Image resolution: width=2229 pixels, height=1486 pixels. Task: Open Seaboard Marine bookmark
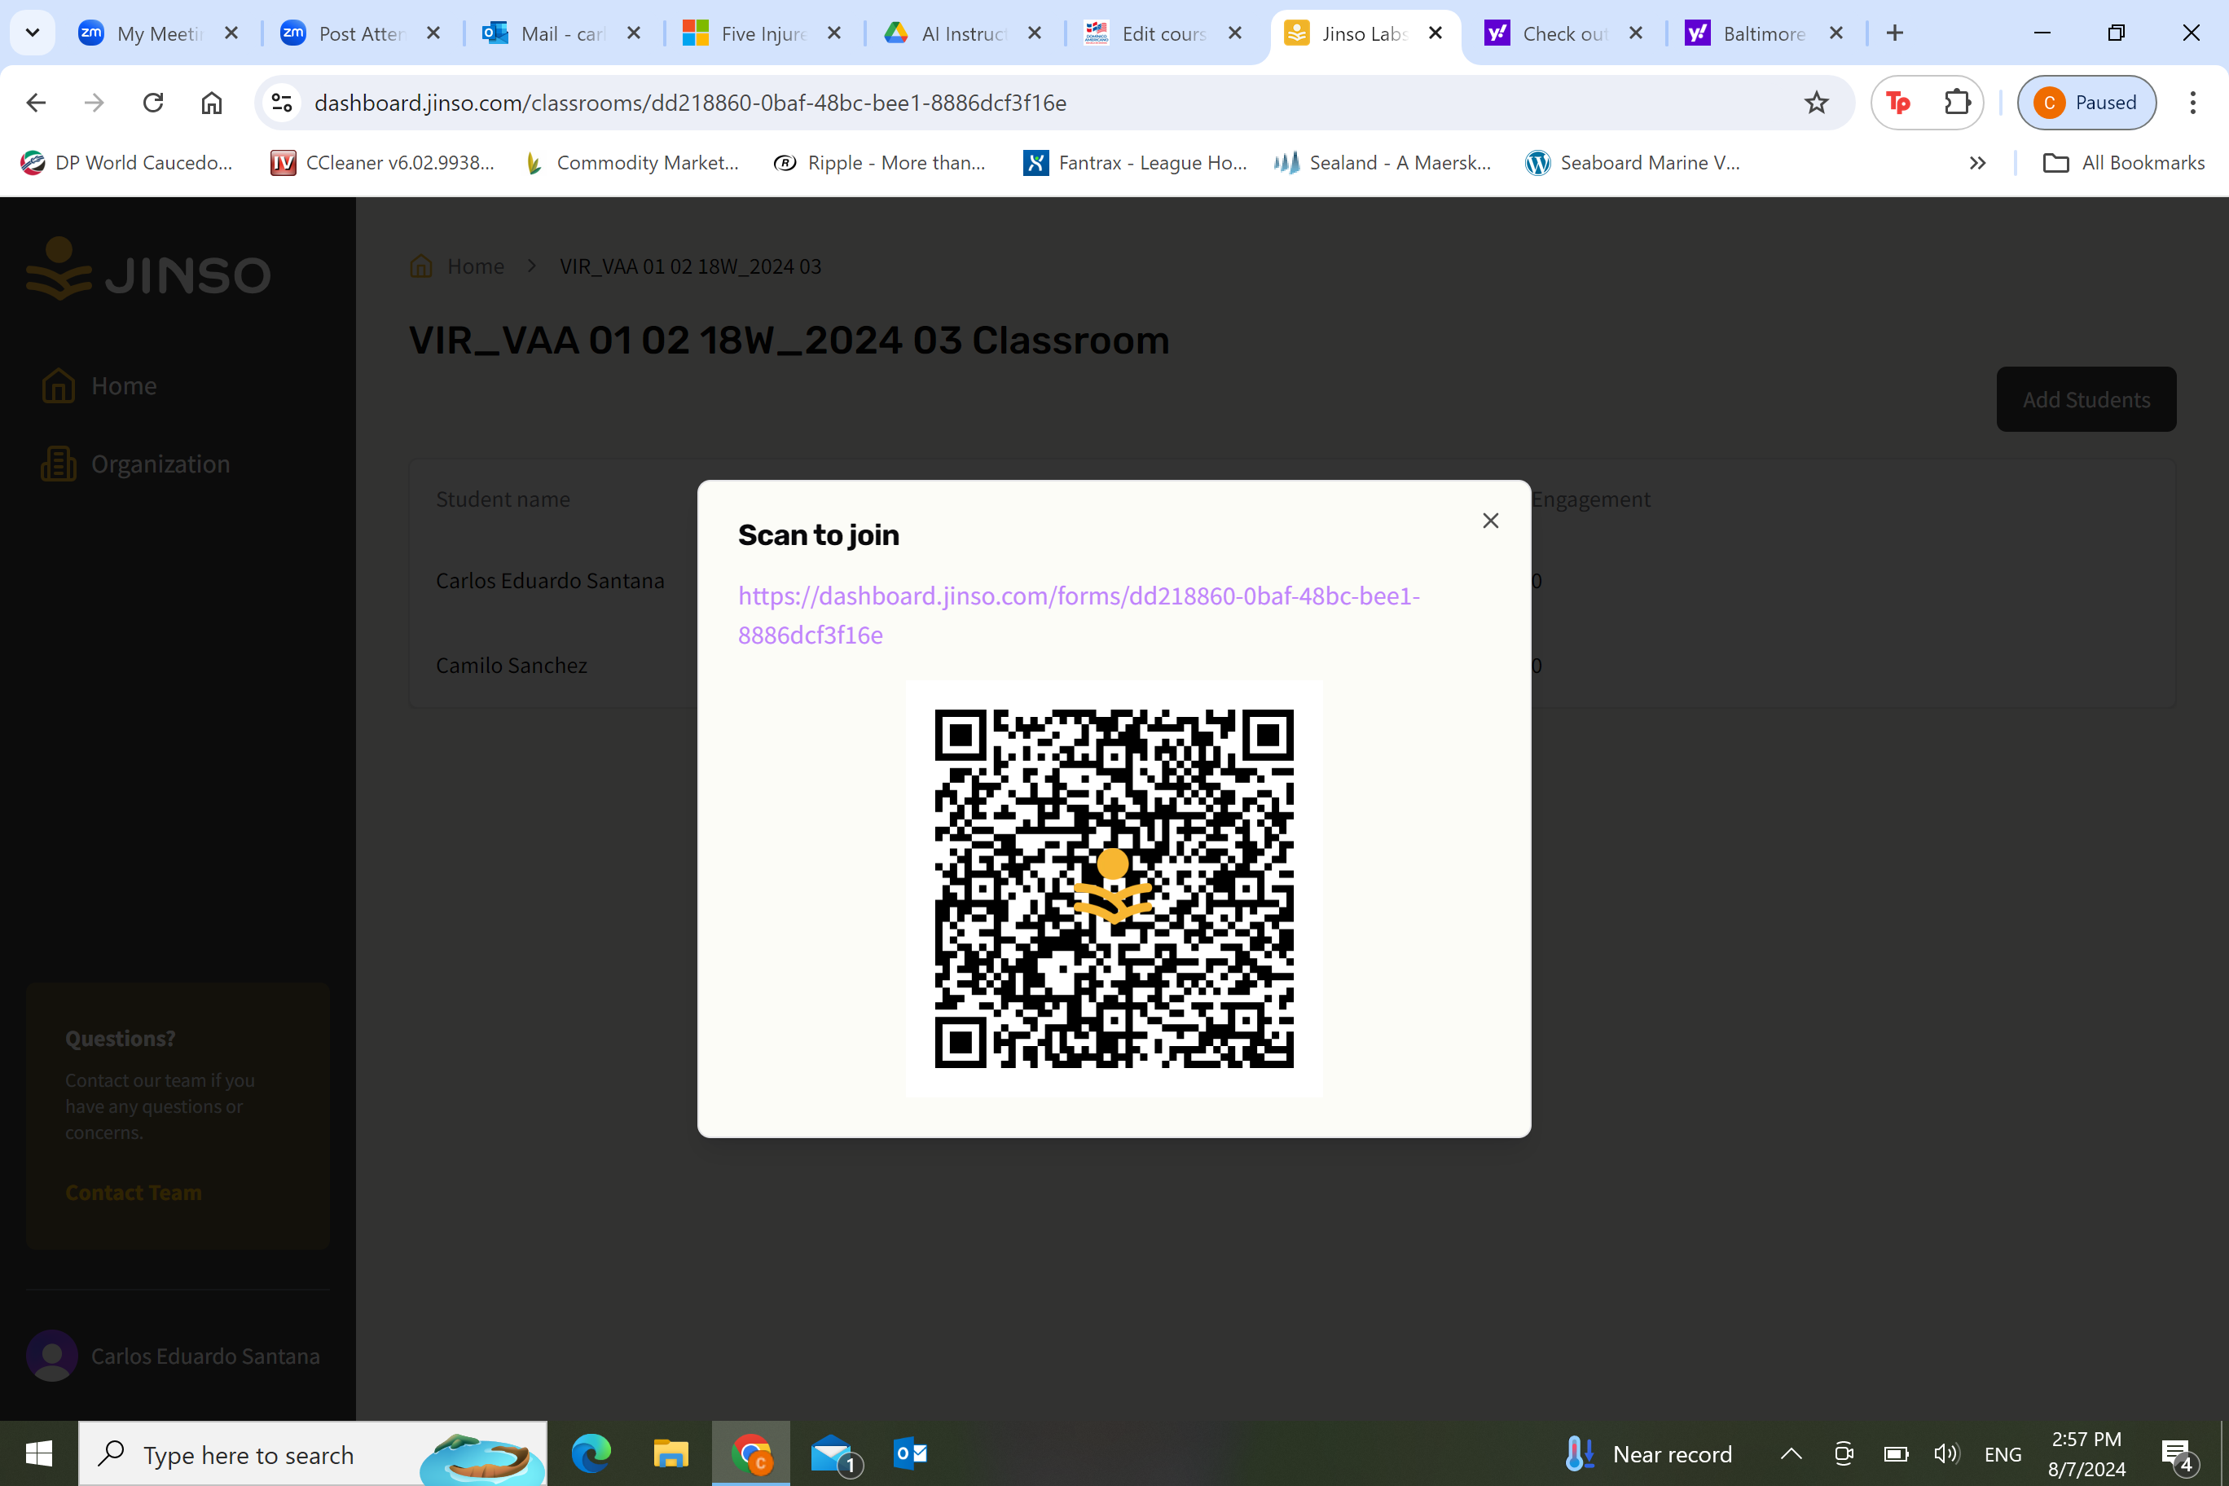[x=1633, y=163]
